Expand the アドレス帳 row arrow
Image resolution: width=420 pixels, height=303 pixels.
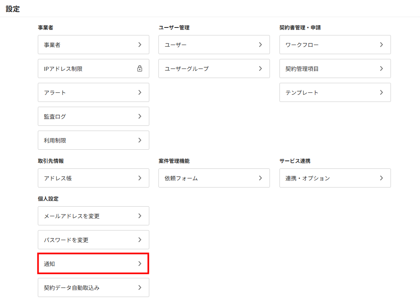coord(140,178)
